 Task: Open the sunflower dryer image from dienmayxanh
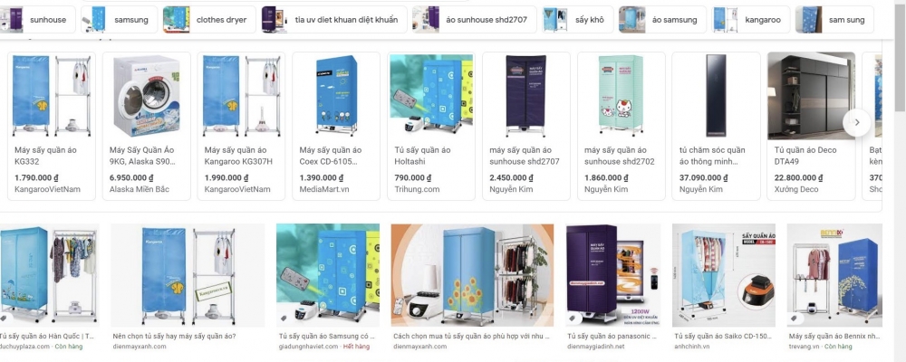pyautogui.click(x=472, y=275)
